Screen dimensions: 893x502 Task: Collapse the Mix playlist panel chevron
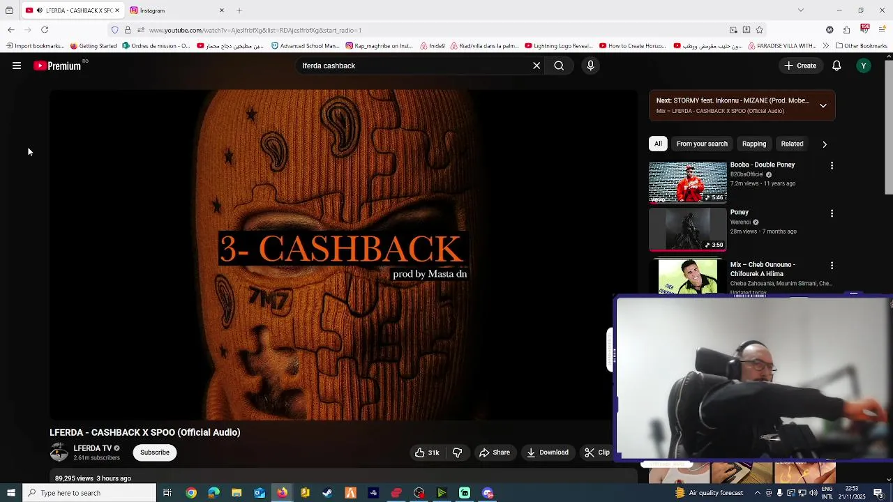click(823, 105)
